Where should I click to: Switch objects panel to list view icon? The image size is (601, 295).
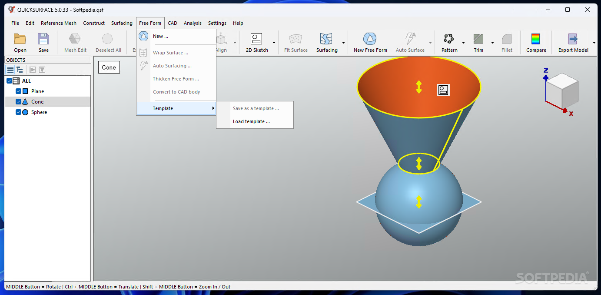coord(10,70)
